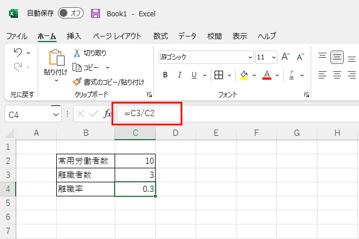Expand fill color dropdown arrow
This screenshot has height=239, width=359.
254,75
